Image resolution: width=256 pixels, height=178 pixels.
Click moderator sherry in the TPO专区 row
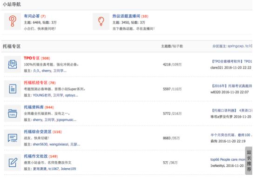click(x=47, y=71)
